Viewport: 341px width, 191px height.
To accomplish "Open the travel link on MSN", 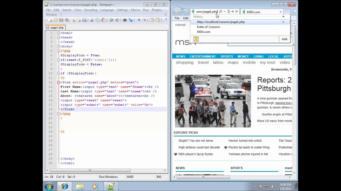I will pyautogui.click(x=203, y=63).
